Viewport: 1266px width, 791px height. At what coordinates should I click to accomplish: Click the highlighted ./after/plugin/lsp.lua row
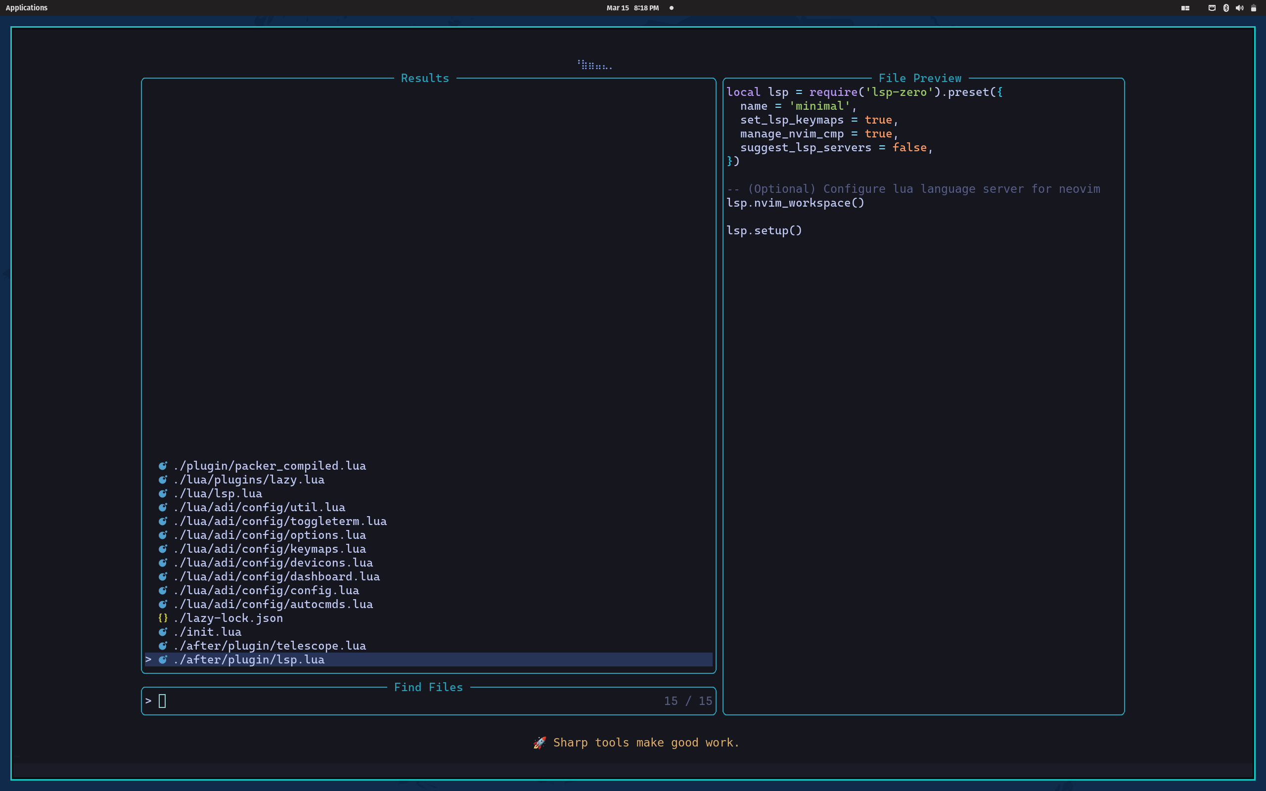249,659
